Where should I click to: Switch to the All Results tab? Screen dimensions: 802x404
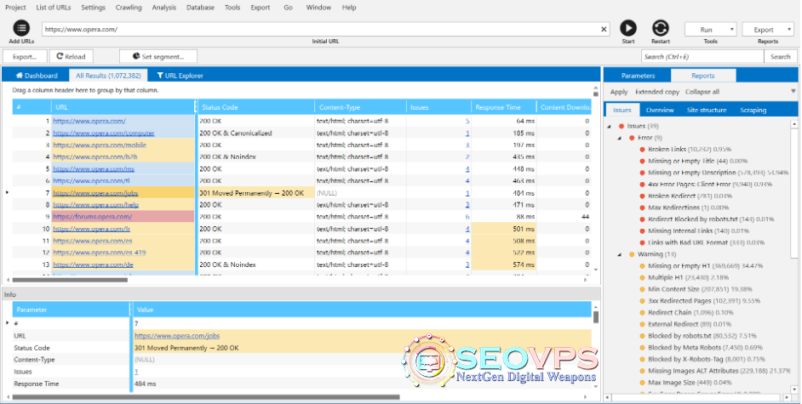pyautogui.click(x=108, y=76)
